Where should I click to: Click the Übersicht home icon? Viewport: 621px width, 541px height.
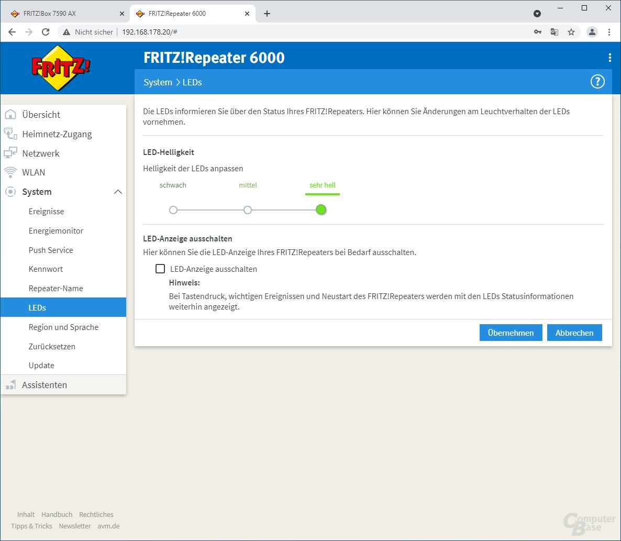coord(10,115)
